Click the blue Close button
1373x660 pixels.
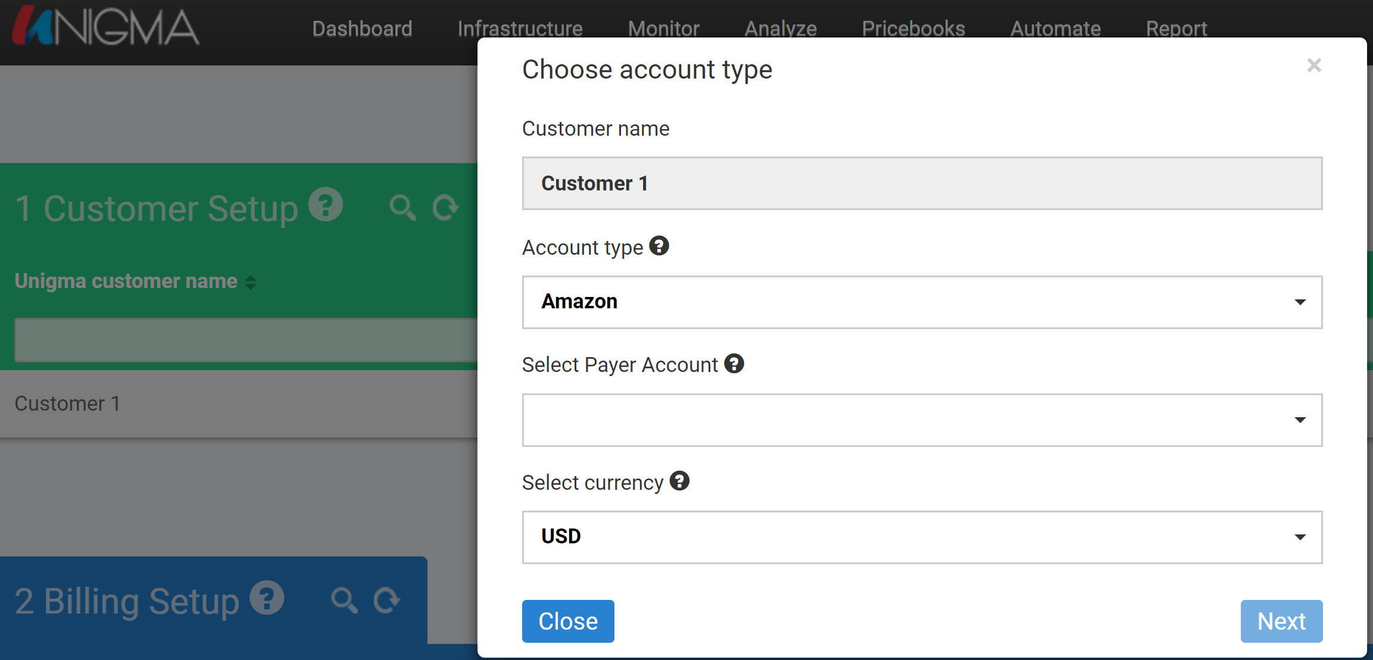(x=568, y=621)
